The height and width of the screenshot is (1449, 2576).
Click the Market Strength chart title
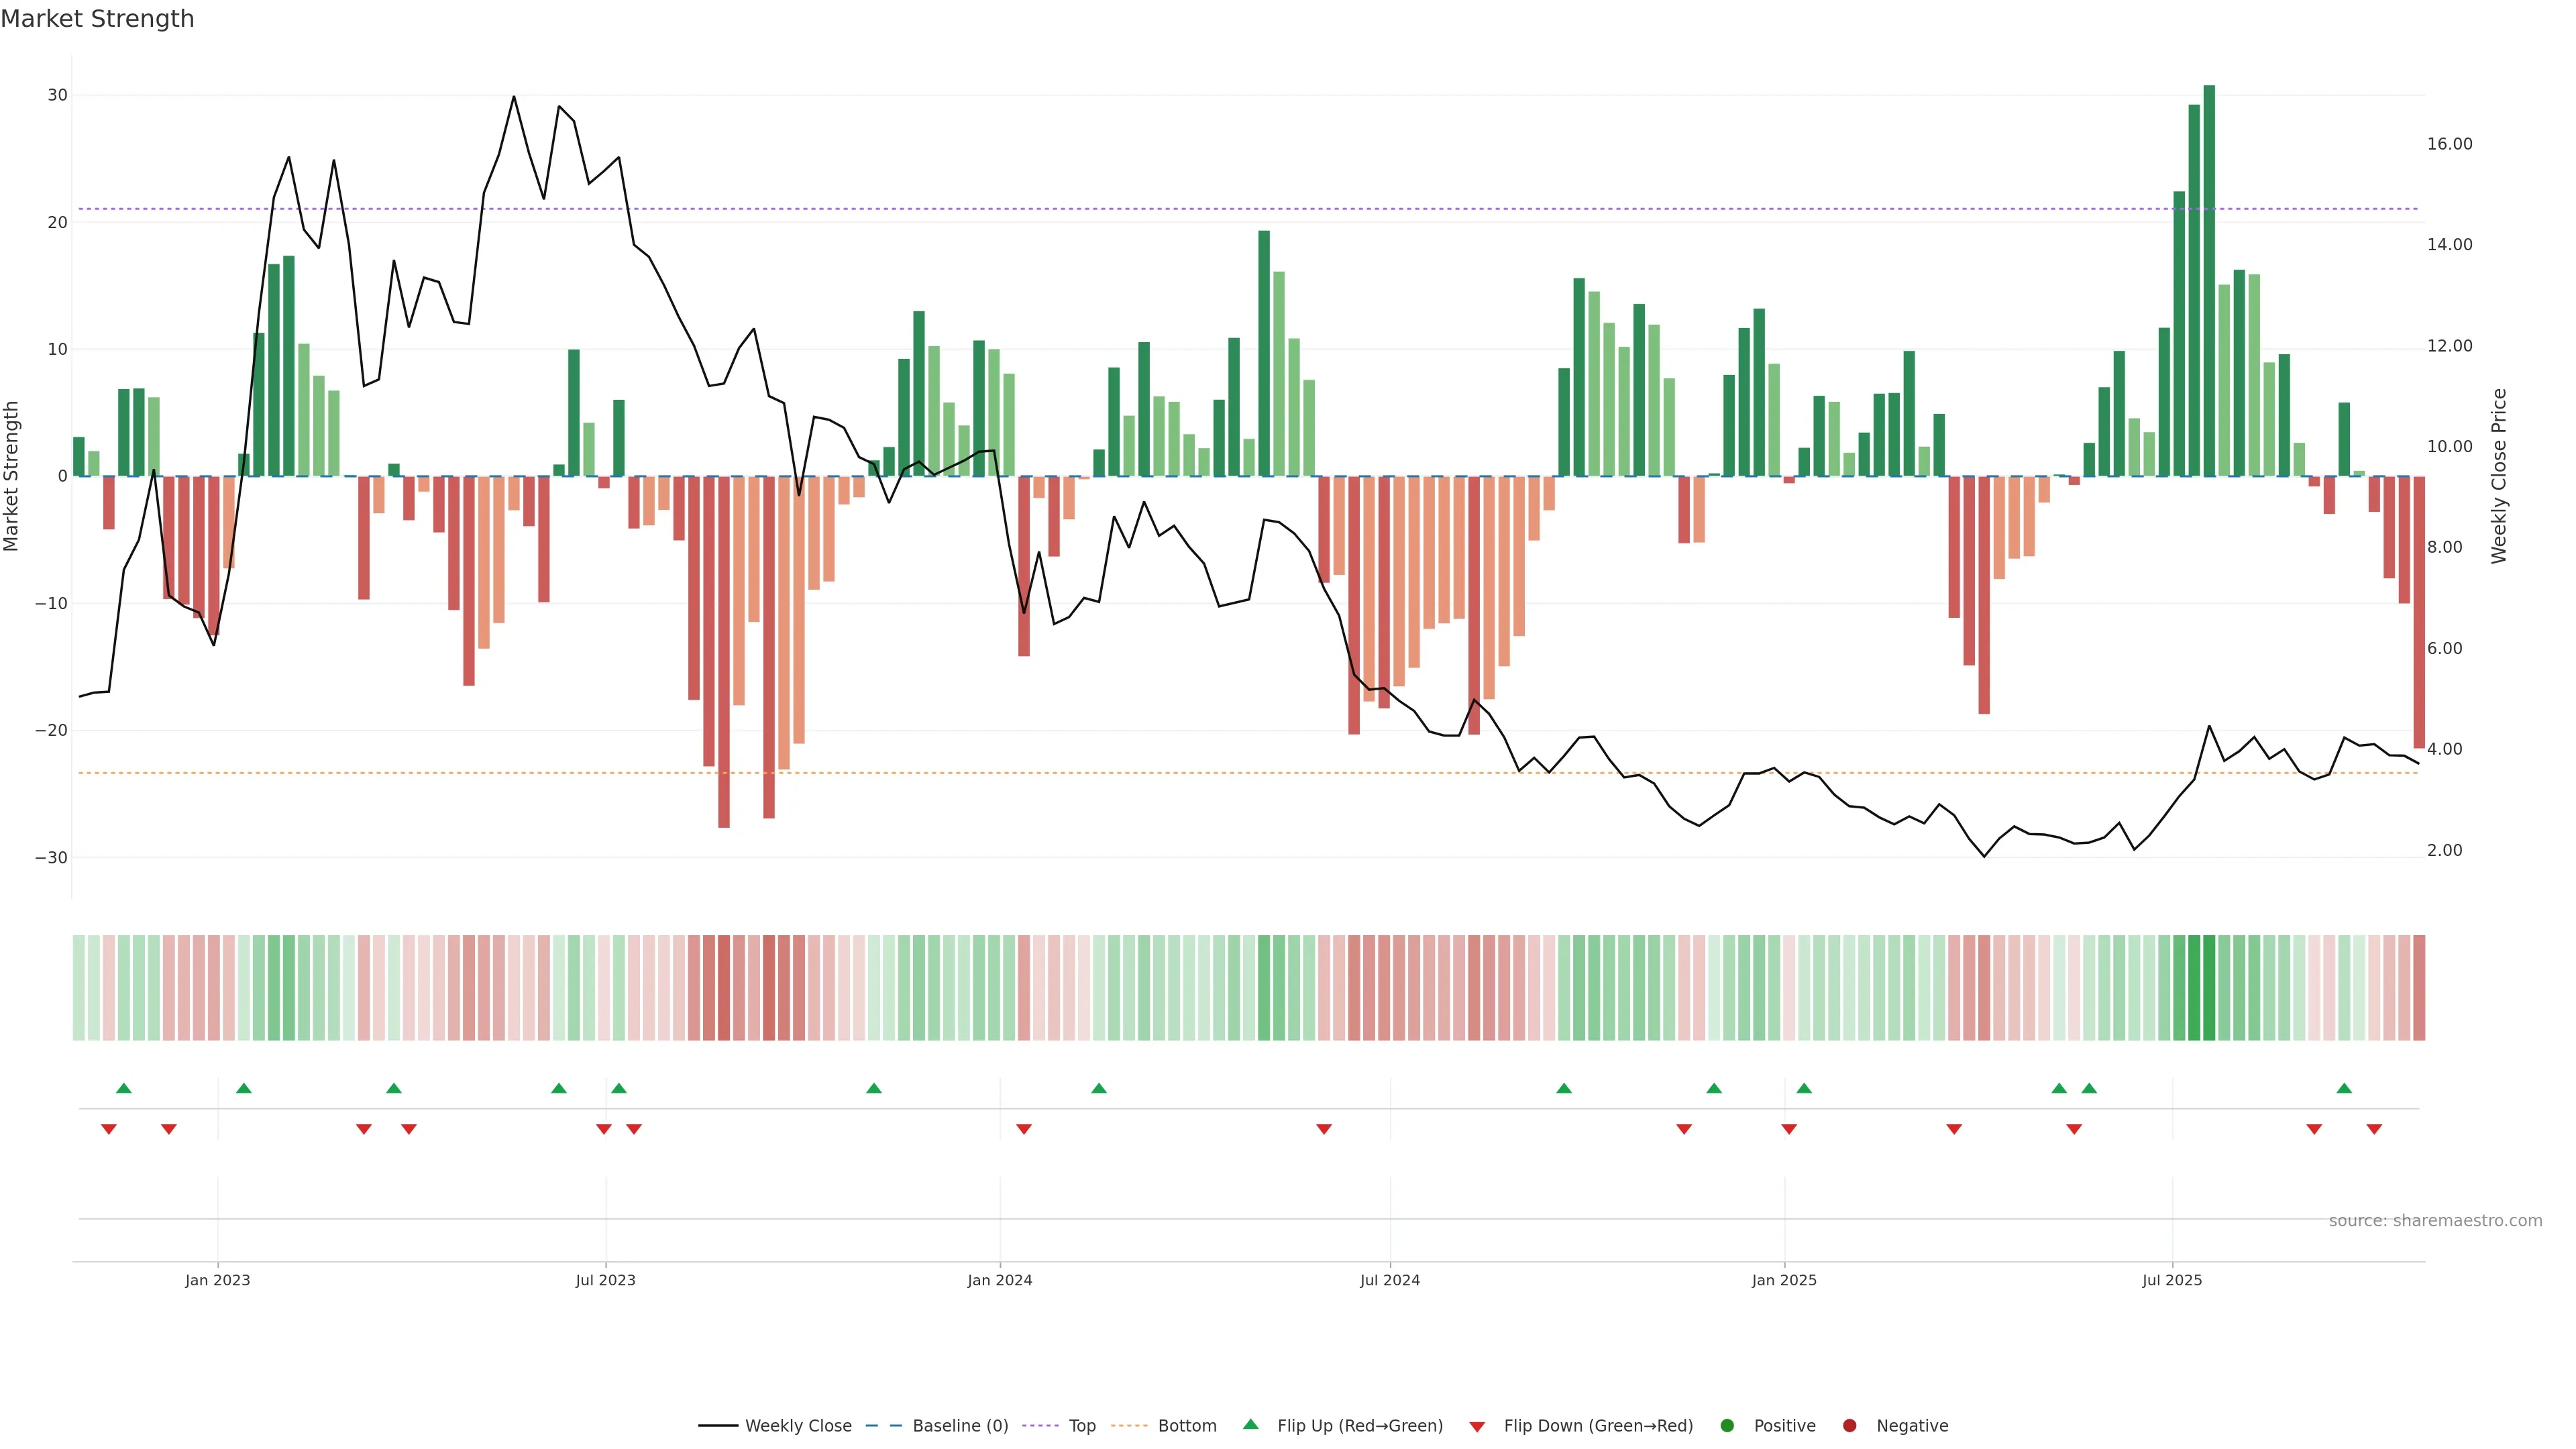[x=97, y=19]
